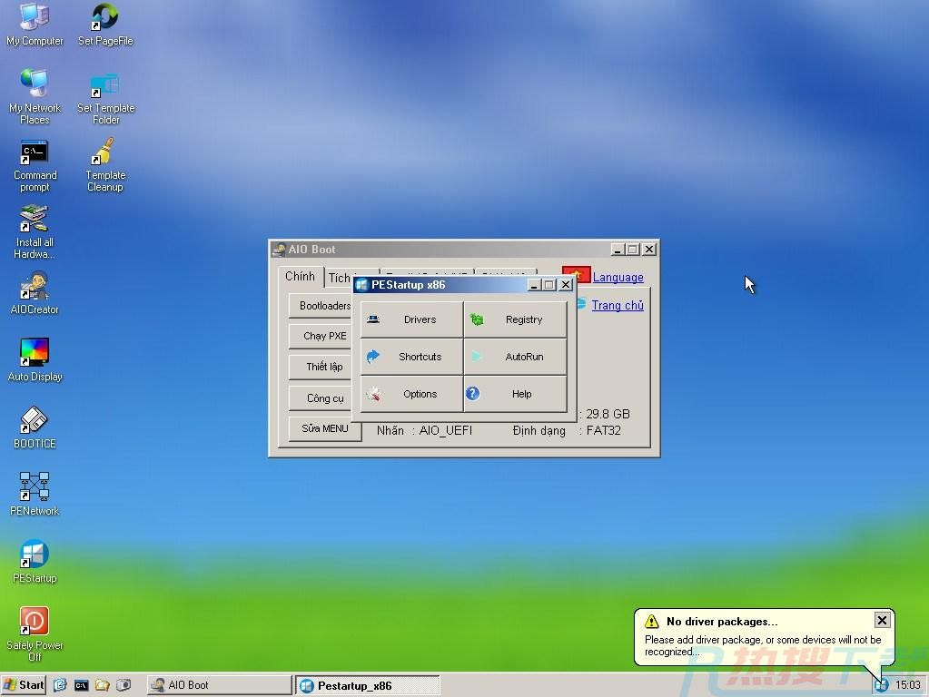Switch to the Tích tab in AIO Boot
929x697 pixels.
coord(340,278)
